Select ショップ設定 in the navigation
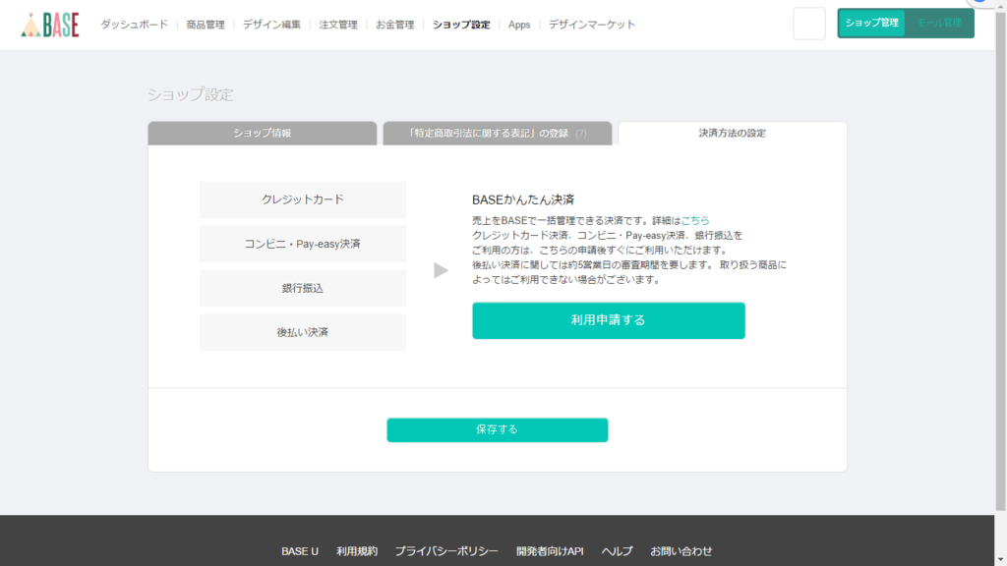 pyautogui.click(x=461, y=25)
